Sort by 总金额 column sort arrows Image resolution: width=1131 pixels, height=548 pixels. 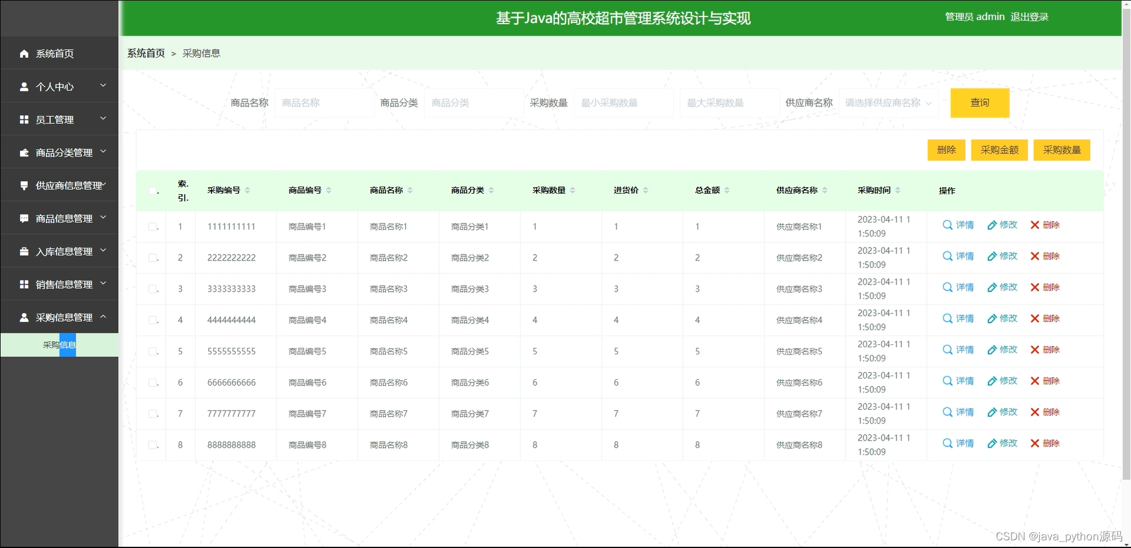pyautogui.click(x=727, y=190)
